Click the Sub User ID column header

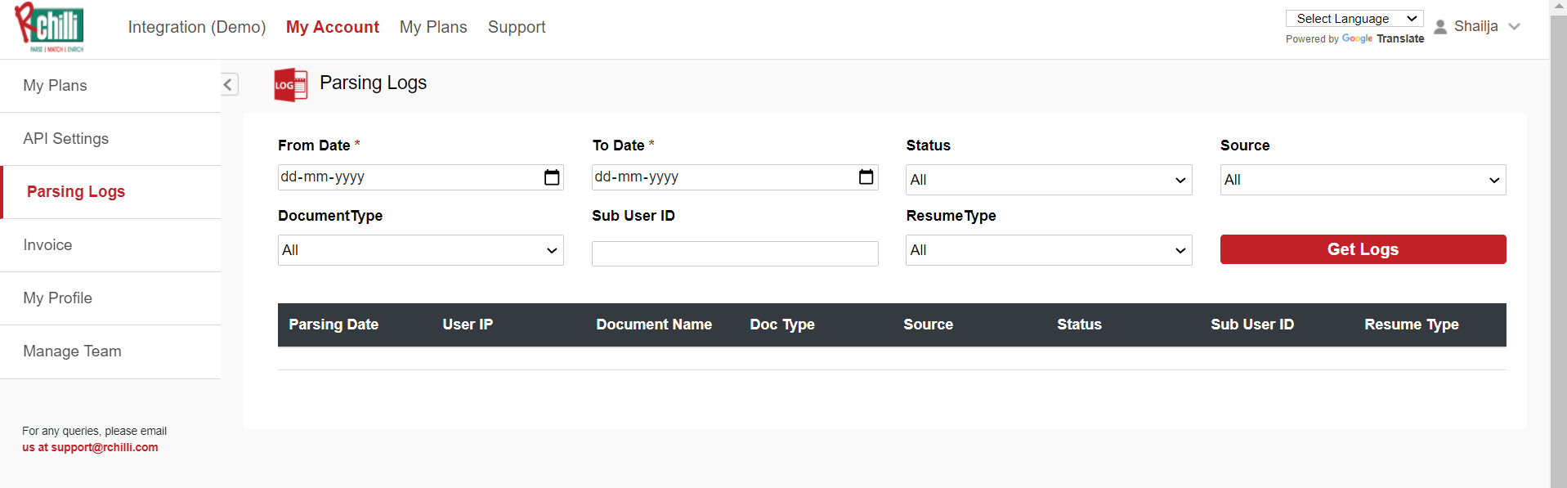[1252, 325]
